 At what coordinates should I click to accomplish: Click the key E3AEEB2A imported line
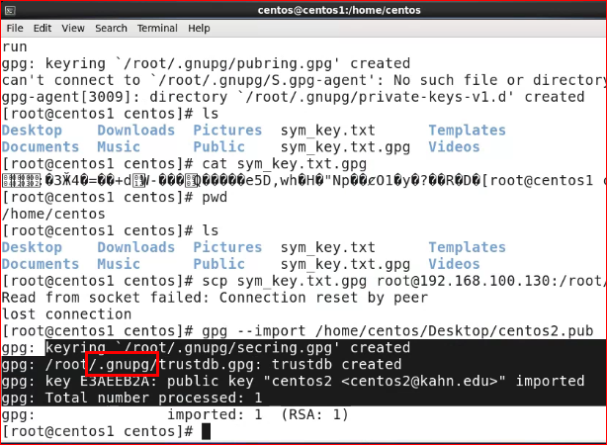[x=293, y=382]
